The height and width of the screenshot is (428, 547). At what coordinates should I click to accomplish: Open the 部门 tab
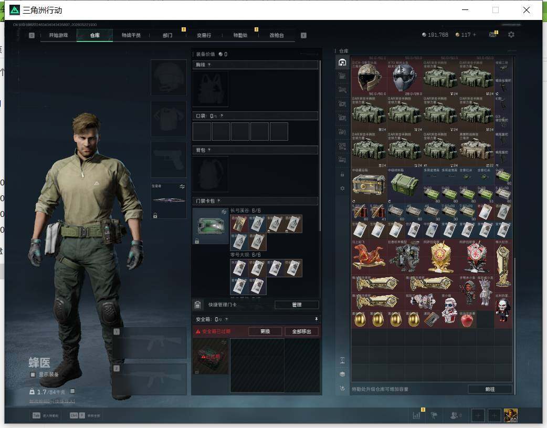(167, 35)
